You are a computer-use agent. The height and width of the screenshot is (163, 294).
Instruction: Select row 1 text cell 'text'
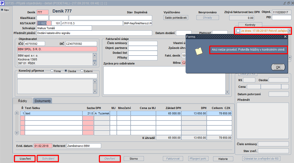point(54,113)
